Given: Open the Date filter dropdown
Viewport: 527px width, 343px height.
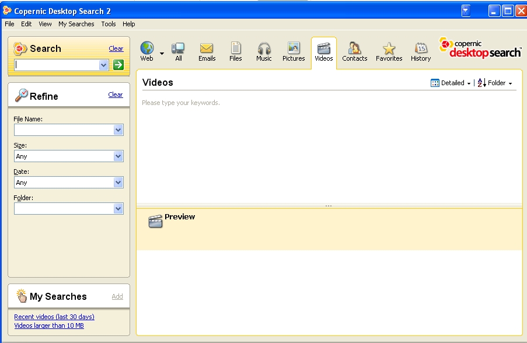Looking at the screenshot, I should 118,183.
